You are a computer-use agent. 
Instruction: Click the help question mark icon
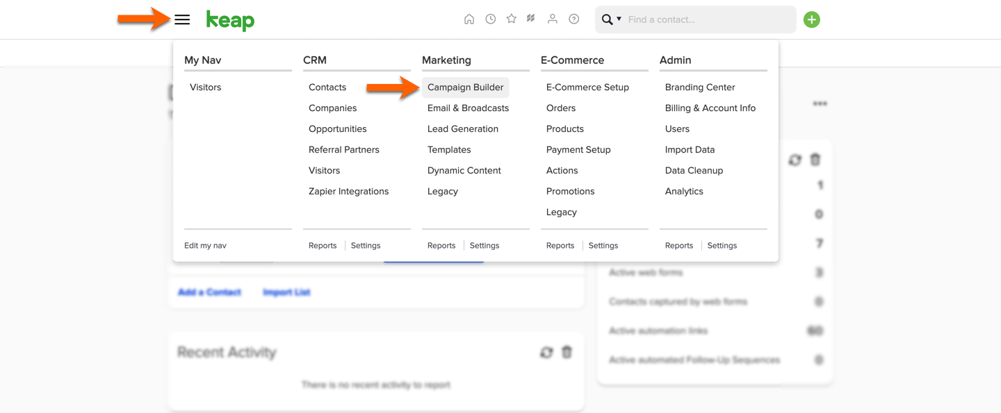(573, 19)
